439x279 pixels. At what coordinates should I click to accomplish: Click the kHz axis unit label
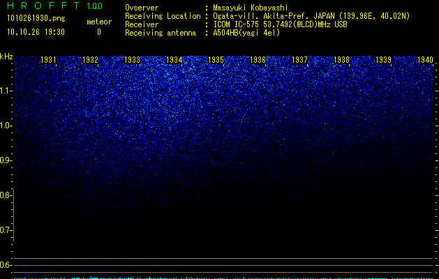[x=6, y=56]
